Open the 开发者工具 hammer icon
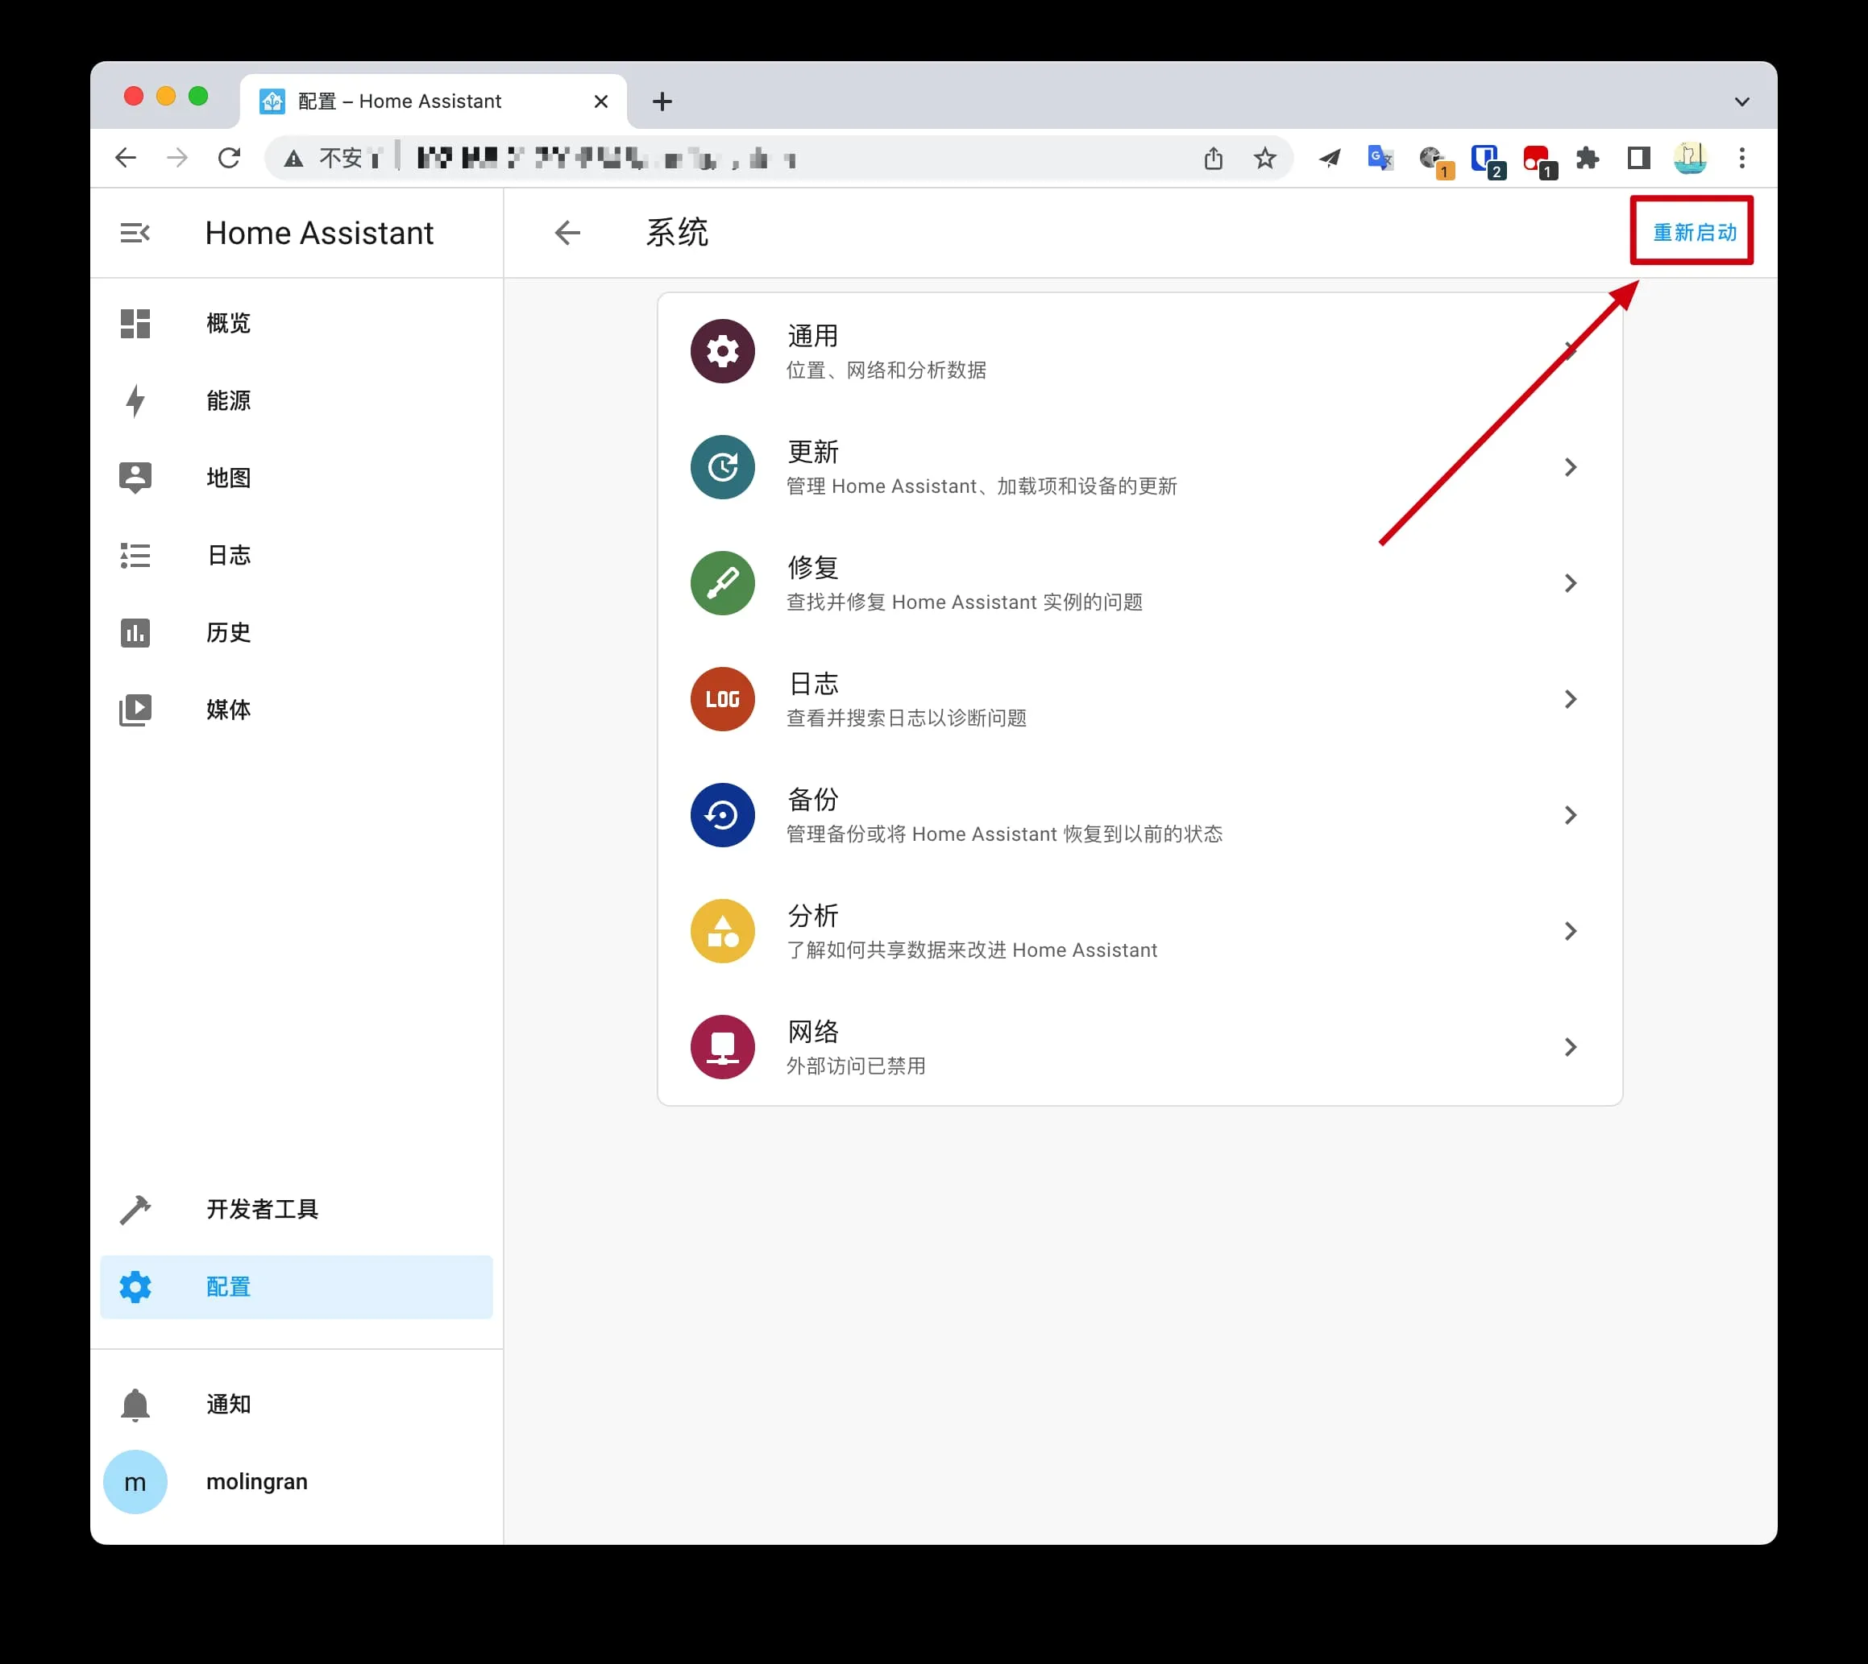 tap(135, 1210)
